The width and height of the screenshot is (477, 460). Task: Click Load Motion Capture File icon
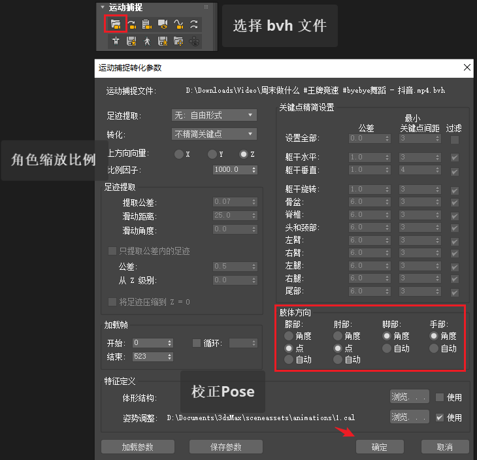pyautogui.click(x=116, y=24)
